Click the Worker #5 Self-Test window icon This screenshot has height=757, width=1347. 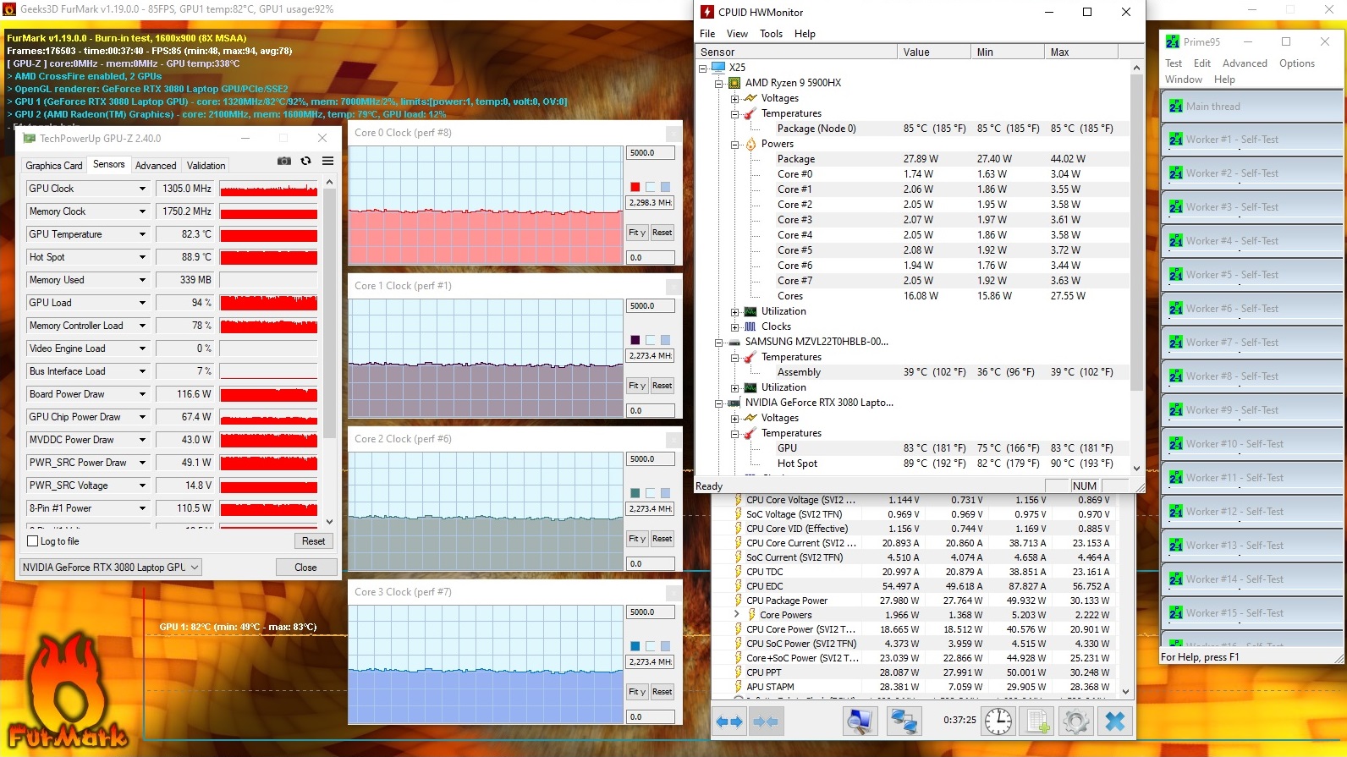(x=1175, y=275)
